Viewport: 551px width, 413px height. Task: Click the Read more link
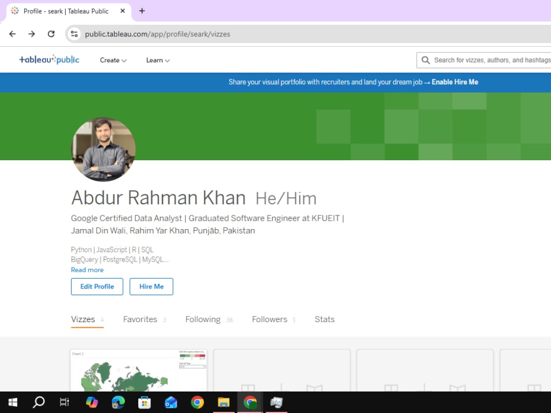87,270
